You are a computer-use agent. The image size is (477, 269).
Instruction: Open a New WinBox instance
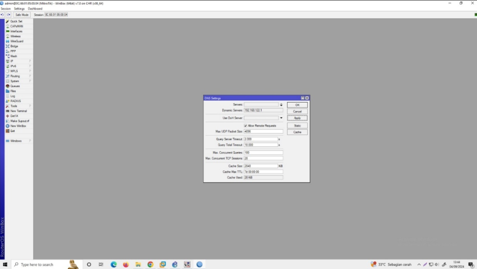click(x=18, y=126)
